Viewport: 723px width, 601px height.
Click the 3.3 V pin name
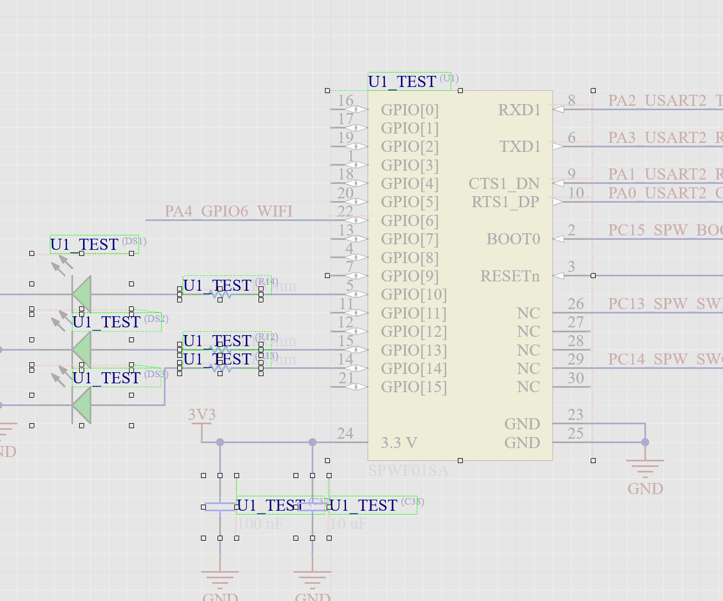[x=399, y=443]
